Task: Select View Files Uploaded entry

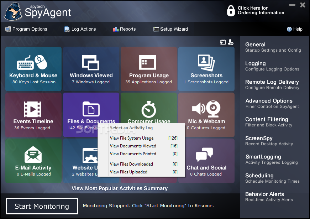Action: [144, 172]
